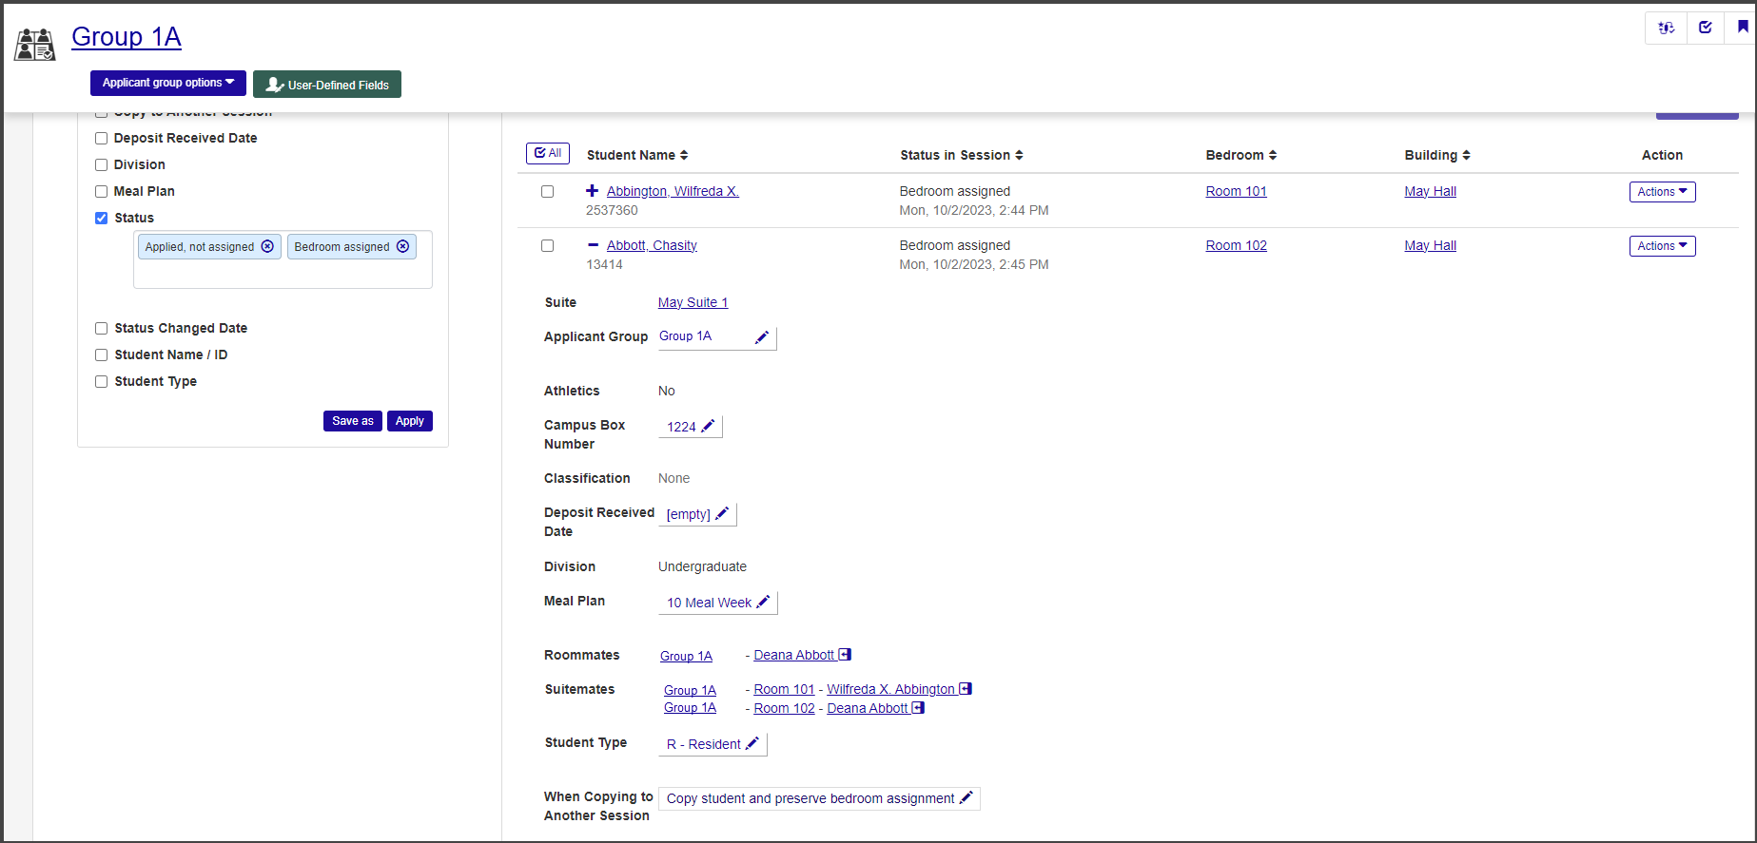Open Actions dropdown for Abbott, Chasity
This screenshot has width=1757, height=843.
coord(1662,246)
